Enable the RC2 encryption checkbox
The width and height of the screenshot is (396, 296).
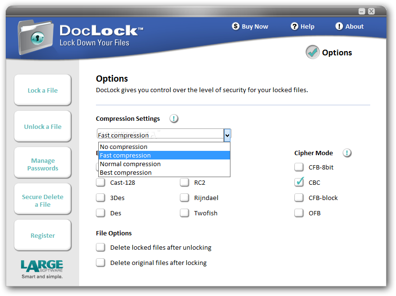(x=184, y=182)
